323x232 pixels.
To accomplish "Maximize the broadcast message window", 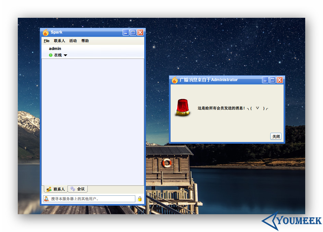I will click(x=272, y=80).
